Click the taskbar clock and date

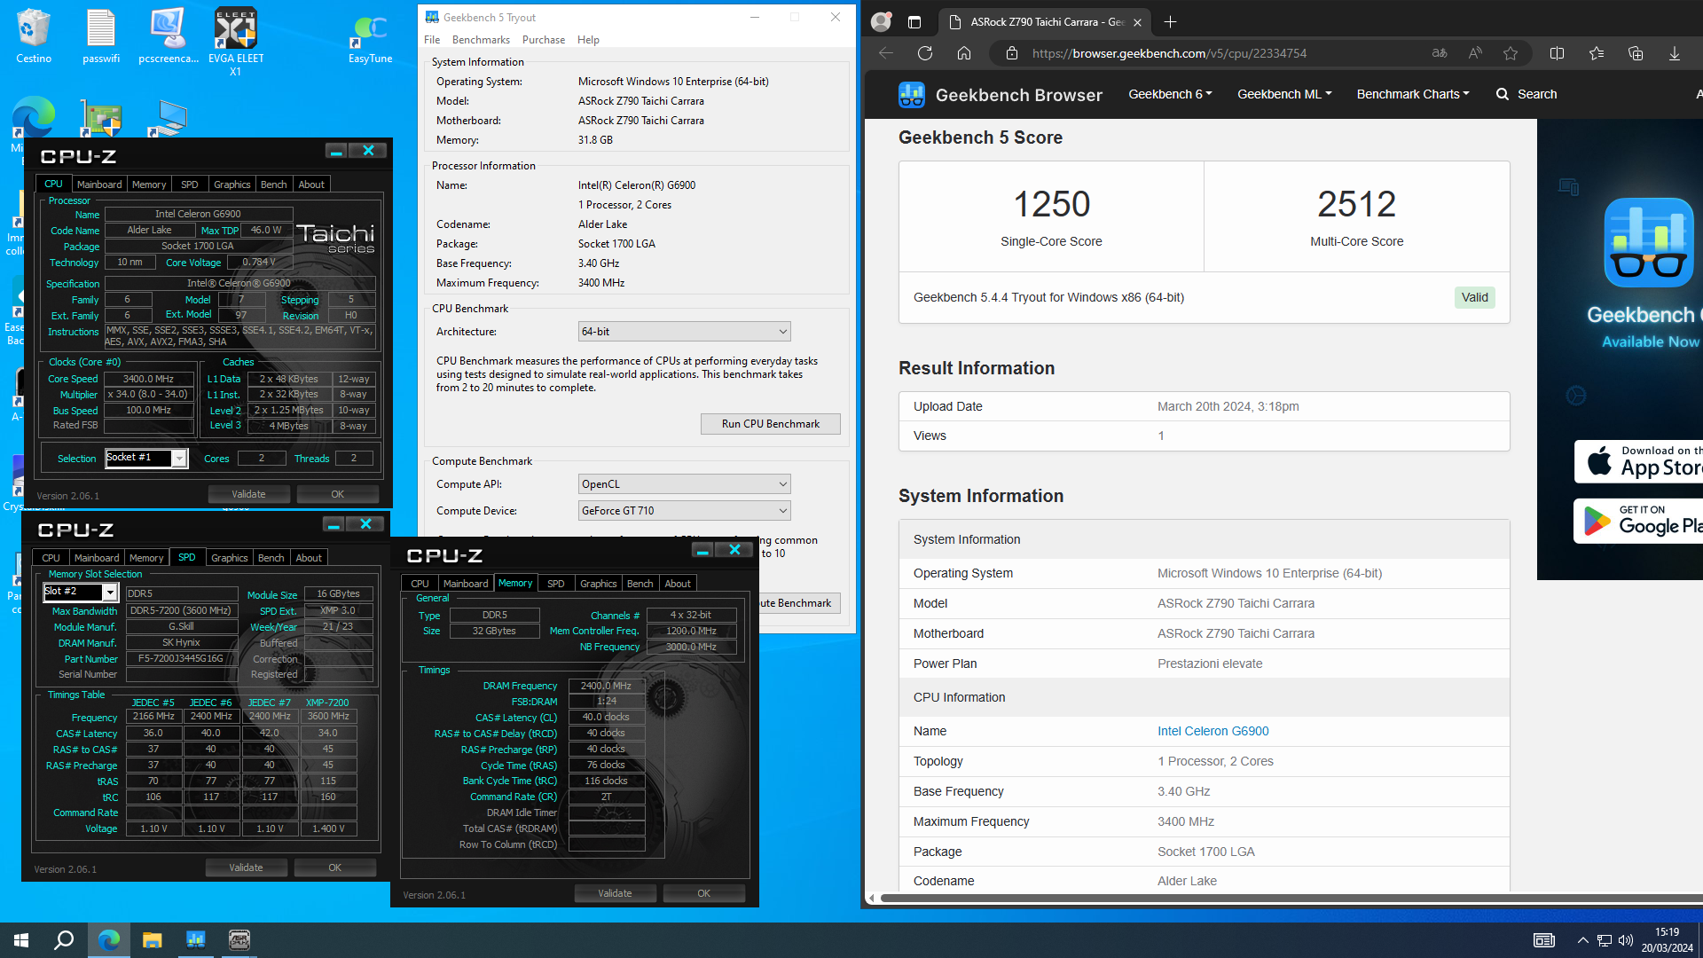(1667, 940)
